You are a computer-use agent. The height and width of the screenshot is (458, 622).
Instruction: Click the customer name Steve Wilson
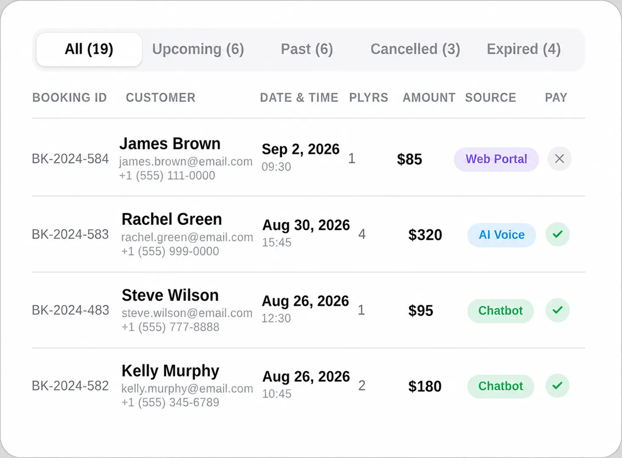click(x=170, y=295)
